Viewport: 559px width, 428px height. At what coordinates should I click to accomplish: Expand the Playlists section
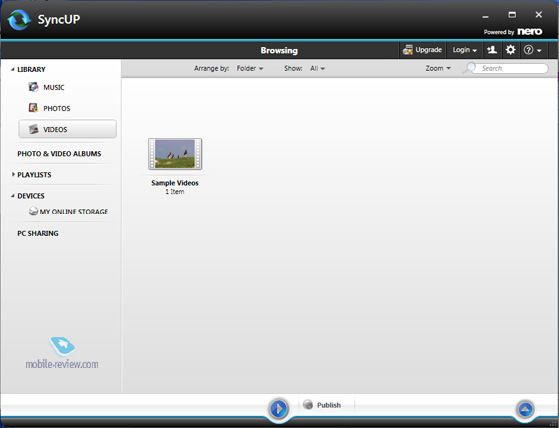coord(13,174)
